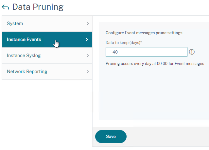Viewport: 209px width, 150px height.
Task: Open the info icon beside the days field
Action: 192,52
